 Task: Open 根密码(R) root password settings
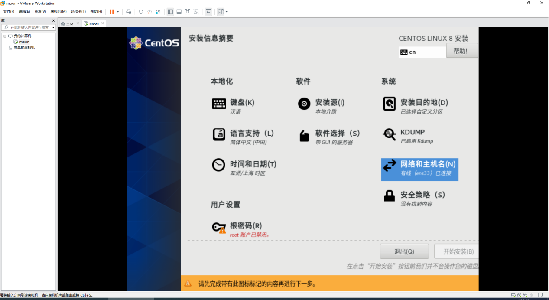(241, 229)
